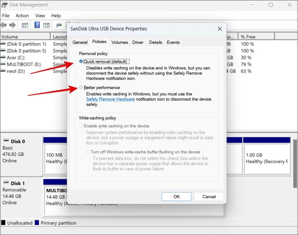Select the MULTIBOOT (E:) volume row
The image size is (298, 235).
click(33, 64)
